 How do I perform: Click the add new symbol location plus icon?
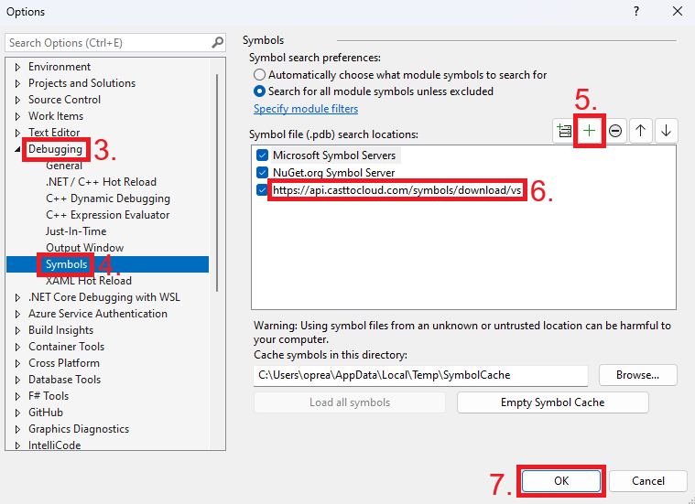(589, 131)
